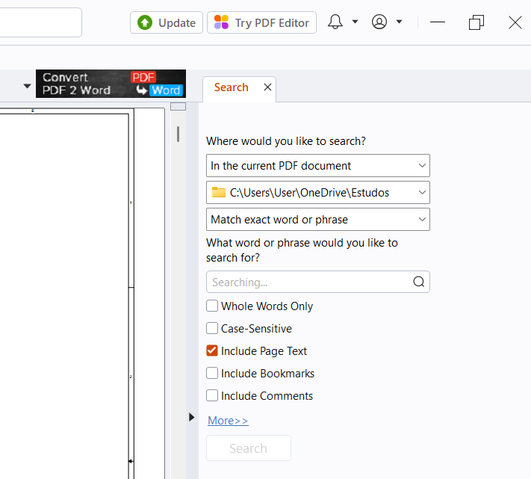Enable the Whole Words Only checkbox

[x=213, y=306]
